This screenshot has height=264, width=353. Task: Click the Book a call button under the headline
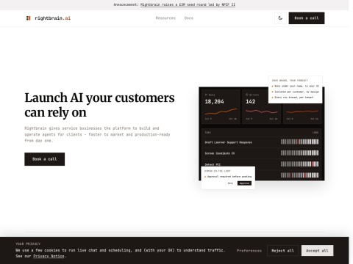pos(45,159)
